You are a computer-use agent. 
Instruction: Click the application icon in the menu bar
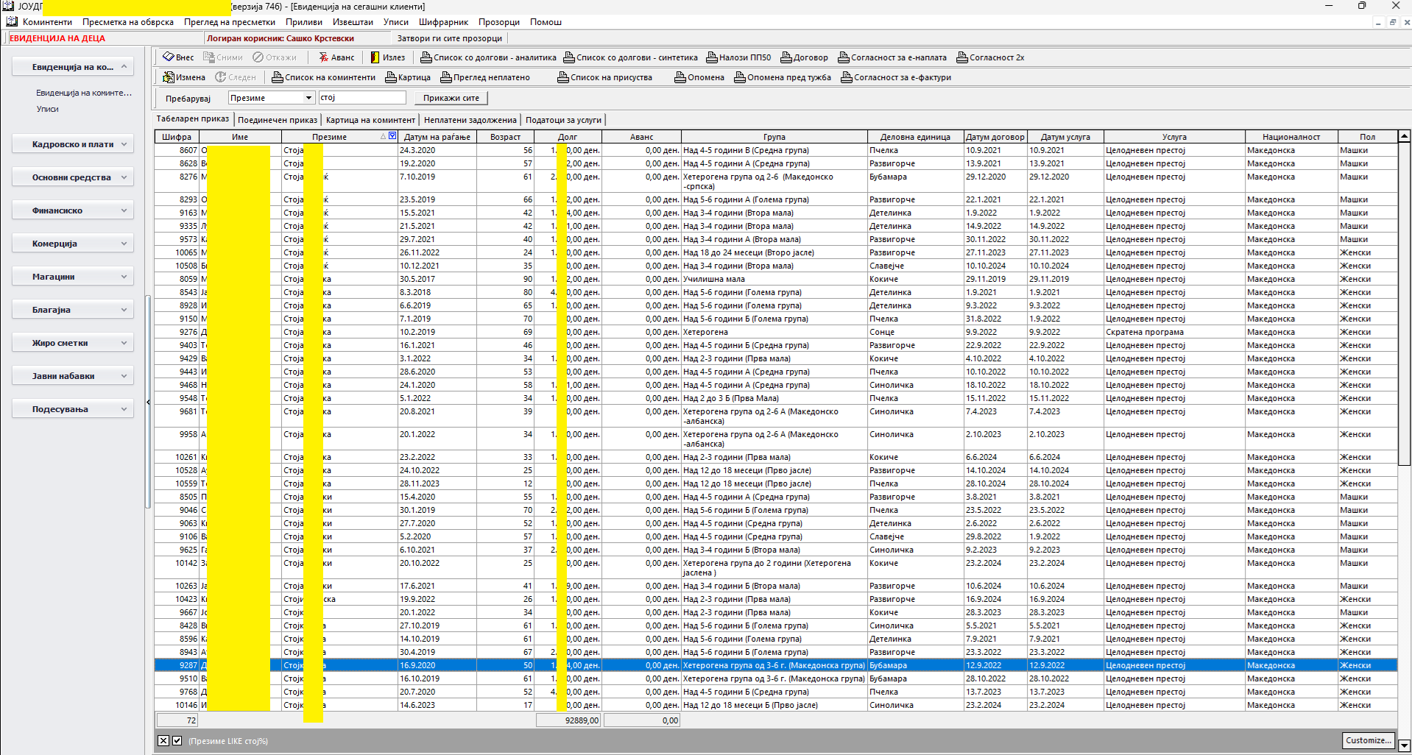point(11,22)
